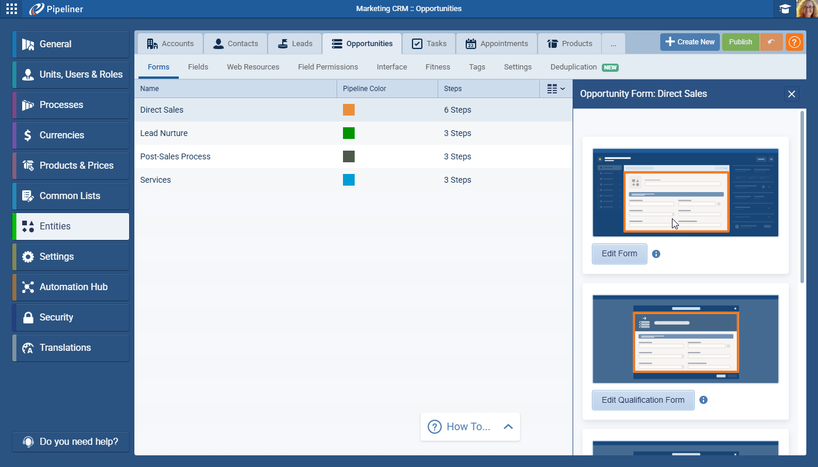The image size is (818, 467).
Task: Select the Direct Sales row
Action: [x=353, y=110]
